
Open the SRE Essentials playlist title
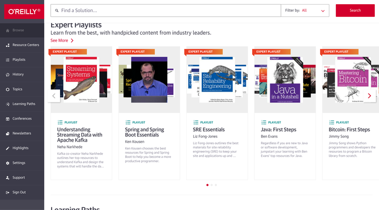coord(209,129)
